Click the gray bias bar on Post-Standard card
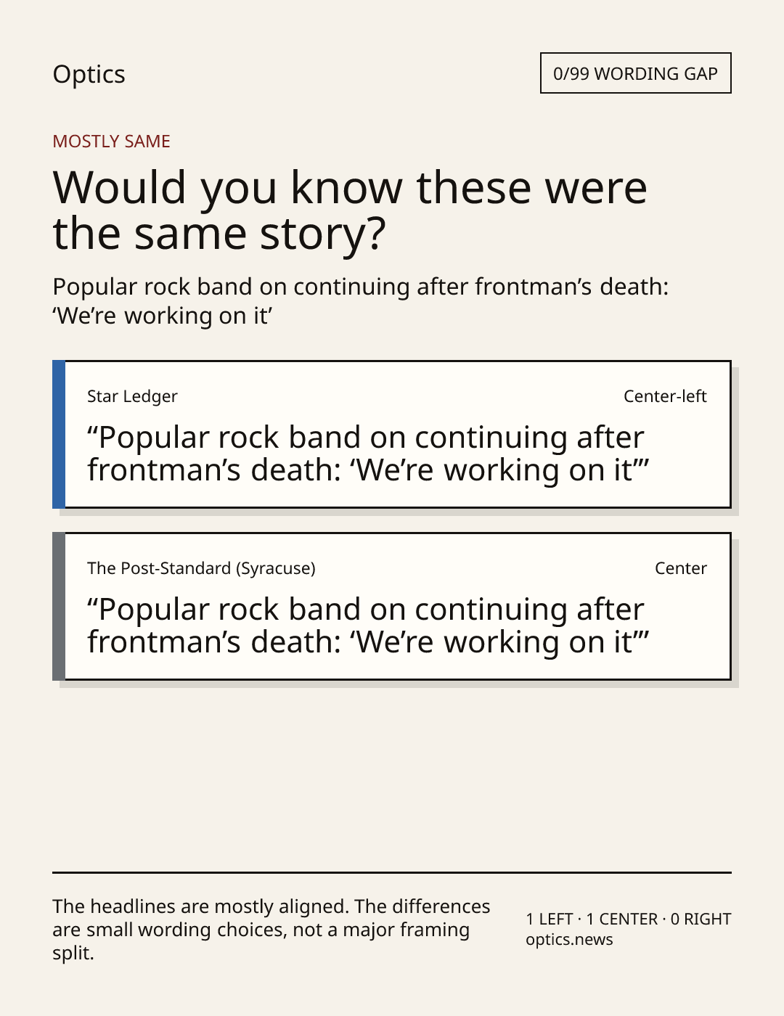The height and width of the screenshot is (1016, 784). click(x=59, y=606)
